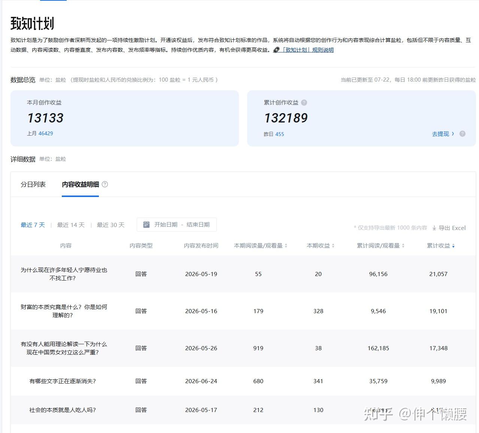Click help icon next to 内容收益明细
The image size is (479, 433).
point(105,184)
